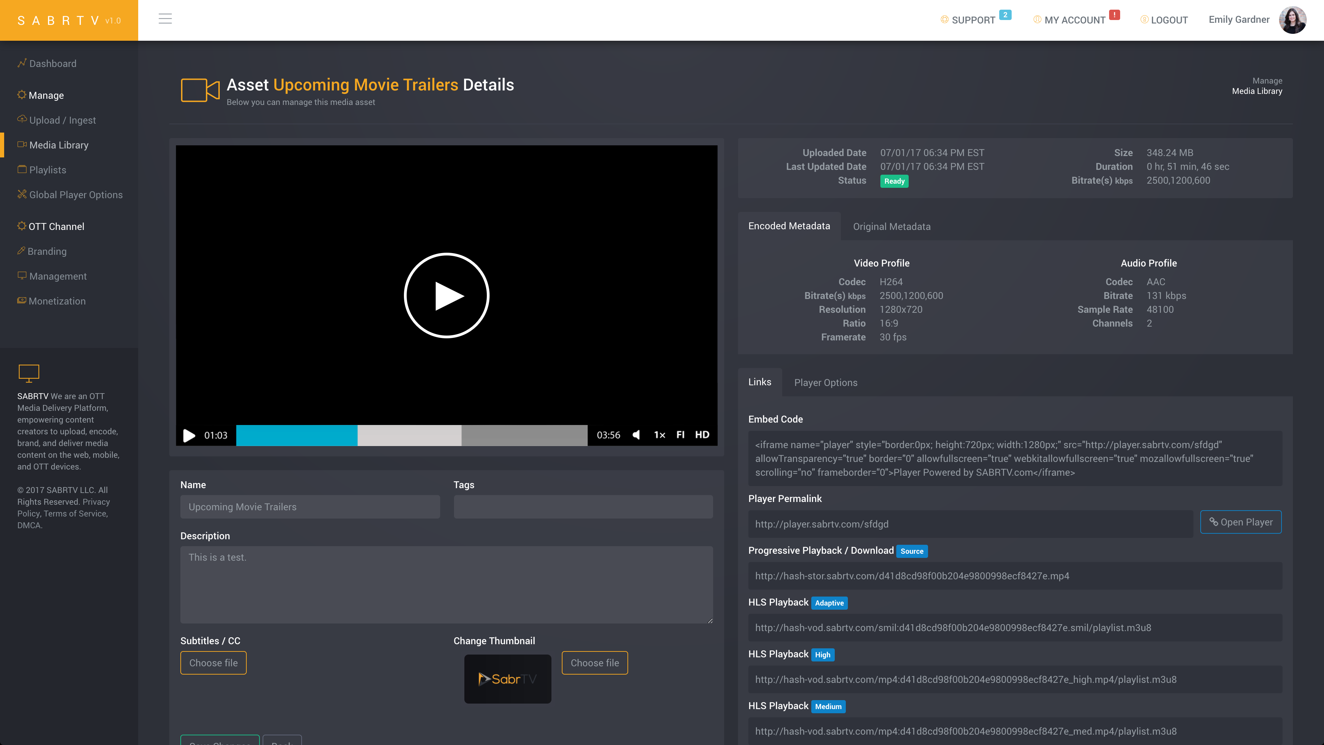Screen dimensions: 1324x745
Task: Click the Description text area
Action: 446,585
